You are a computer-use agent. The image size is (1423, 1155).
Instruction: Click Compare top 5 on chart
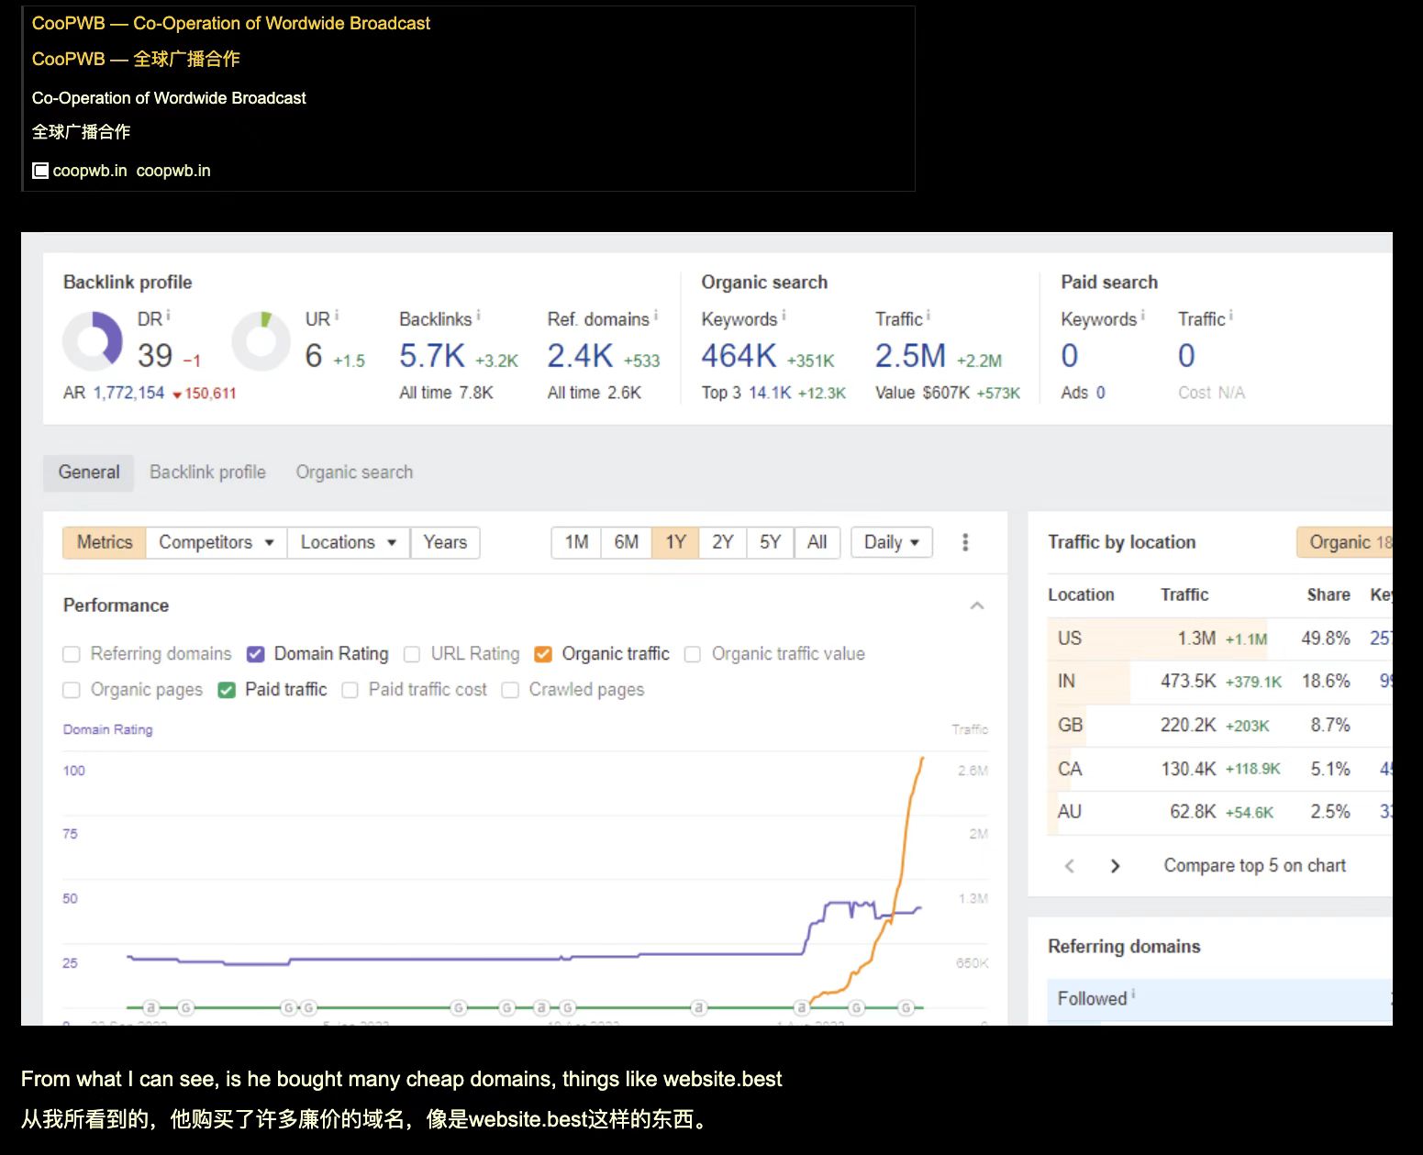[1254, 866]
